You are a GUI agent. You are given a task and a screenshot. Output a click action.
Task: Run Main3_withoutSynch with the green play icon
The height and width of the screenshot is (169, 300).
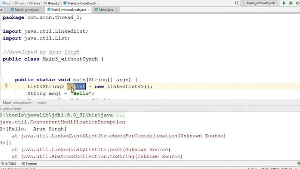284,3
